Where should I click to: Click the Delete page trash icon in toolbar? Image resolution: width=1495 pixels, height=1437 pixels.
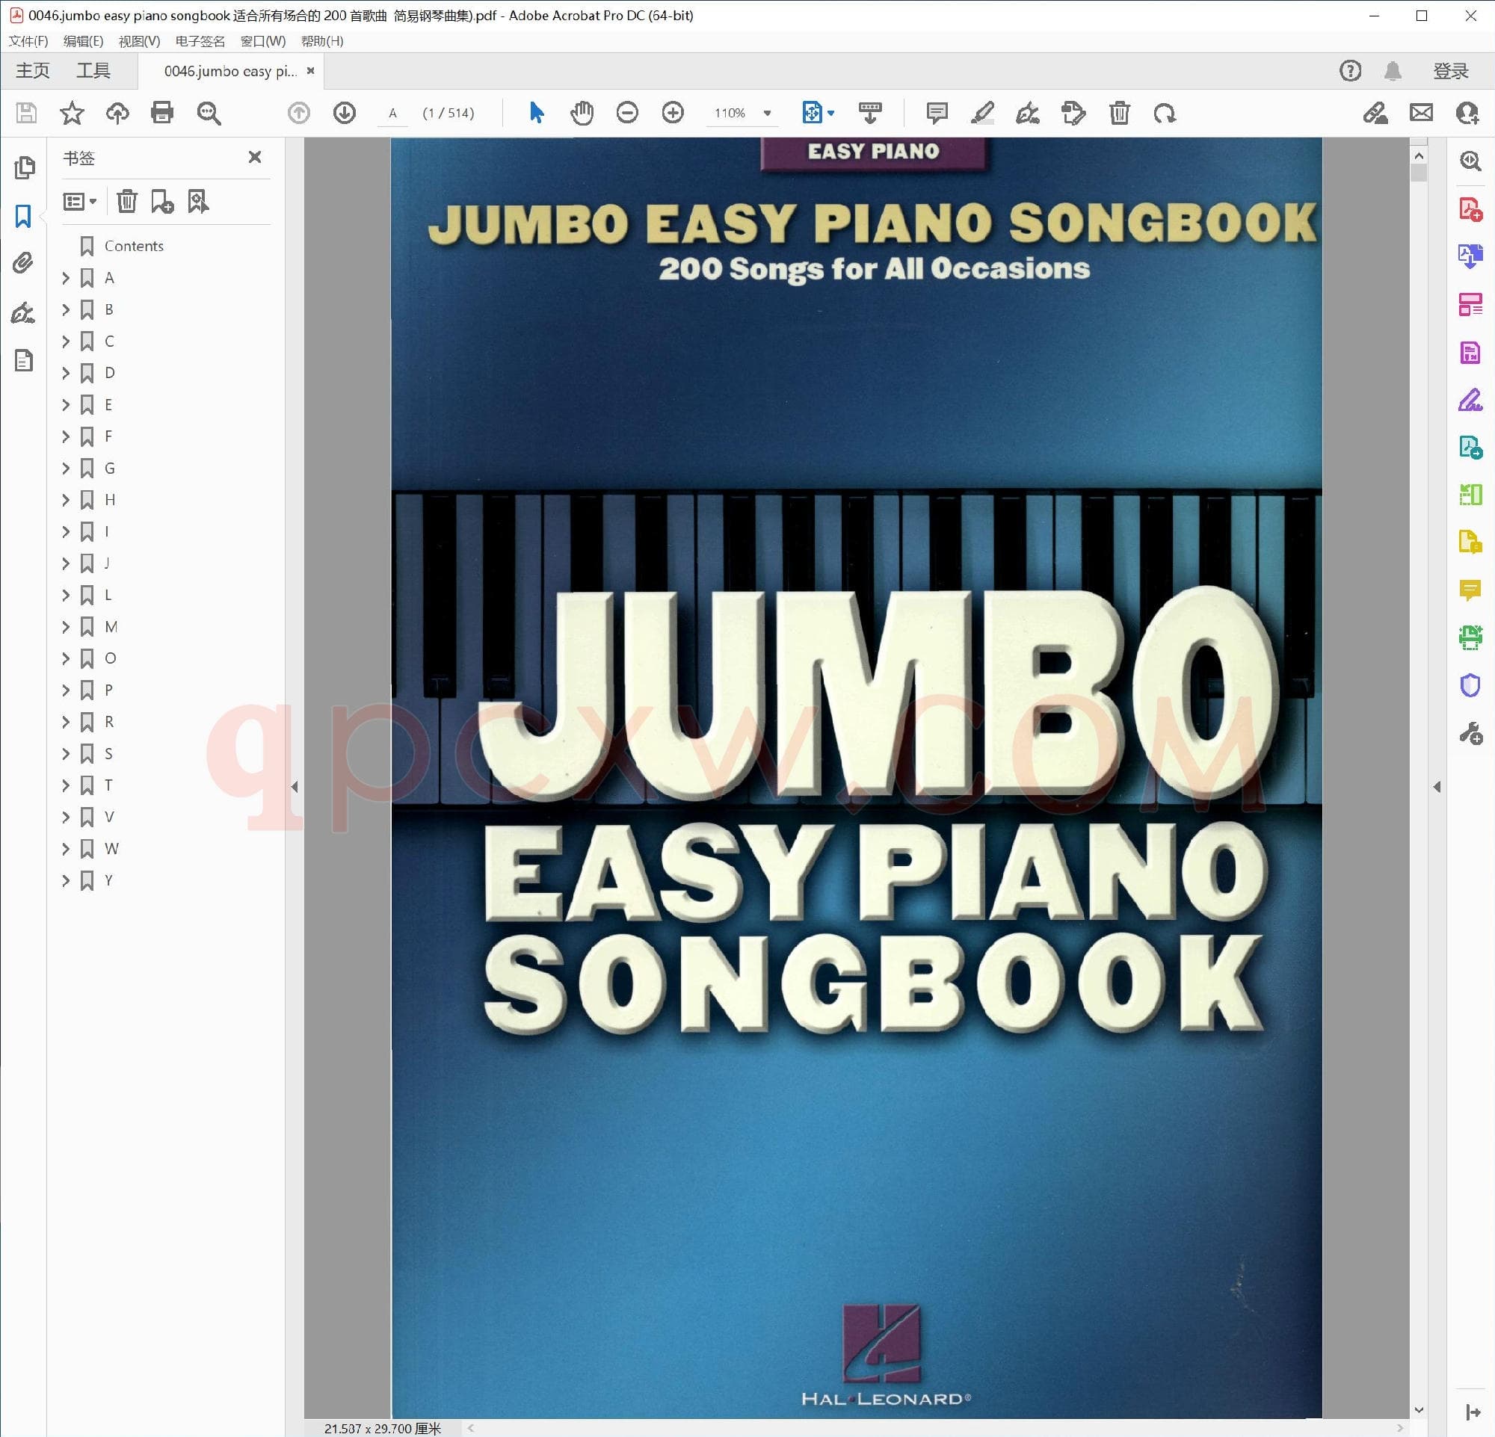tap(1119, 113)
